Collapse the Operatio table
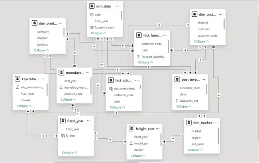 [24, 106]
